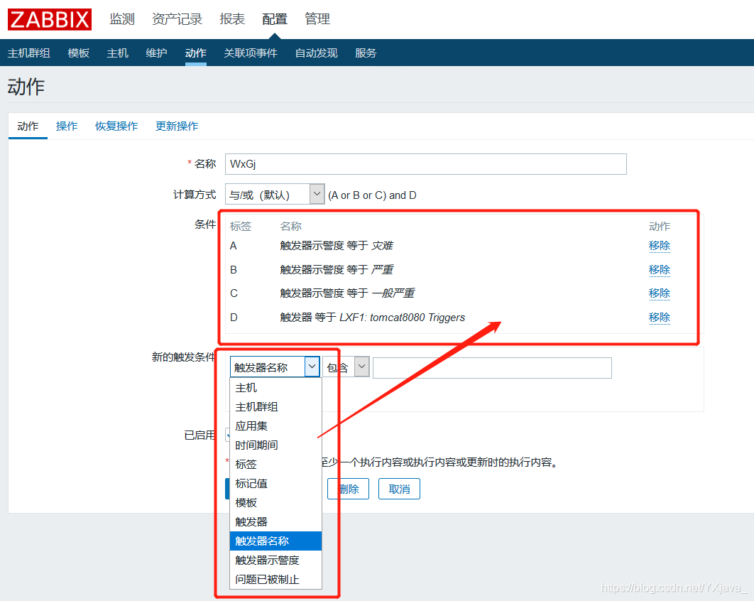Select 触发器 from the dropdown list
Screen dimensions: 754x601
click(276, 522)
